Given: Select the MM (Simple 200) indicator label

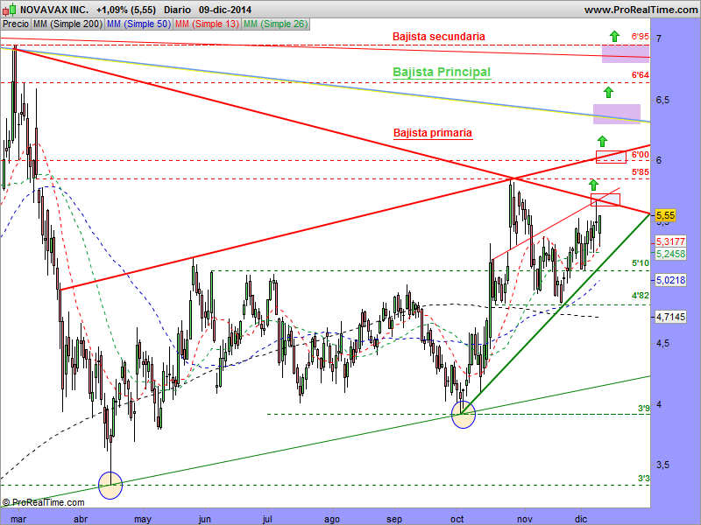Looking at the screenshot, I should (x=67, y=24).
